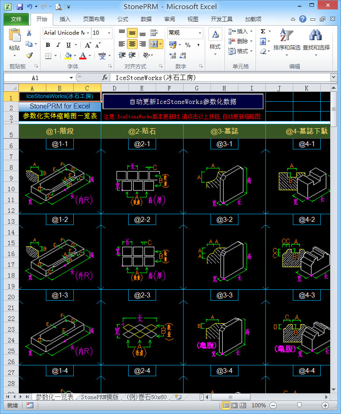
Task: Expand the 插入 insert cells dropdown
Action: tap(251, 31)
